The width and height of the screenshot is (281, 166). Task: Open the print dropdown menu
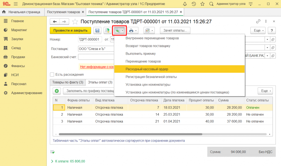(133, 30)
